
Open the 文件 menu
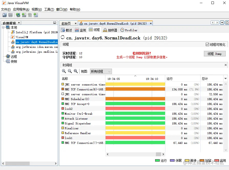tap(6, 9)
